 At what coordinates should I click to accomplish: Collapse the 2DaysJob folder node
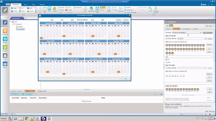pyautogui.click(x=13, y=24)
